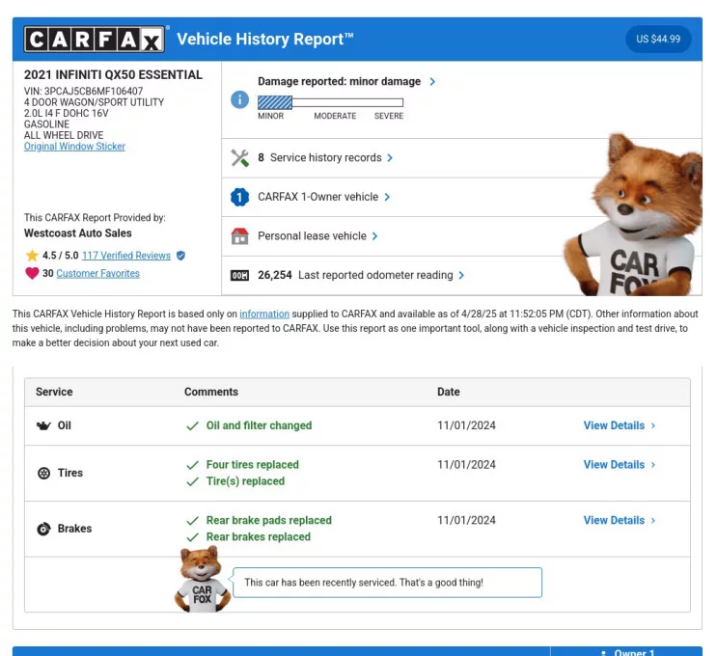Click the wrench service history icon
The width and height of the screenshot is (717, 656).
(x=239, y=158)
